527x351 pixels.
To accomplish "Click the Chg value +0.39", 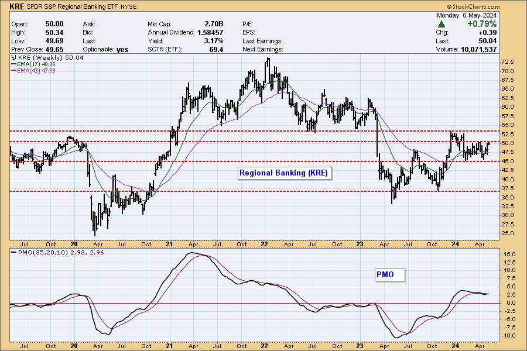I will coord(488,33).
